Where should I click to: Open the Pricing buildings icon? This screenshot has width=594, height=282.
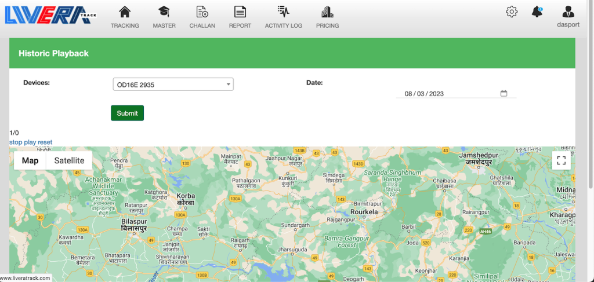(x=327, y=12)
